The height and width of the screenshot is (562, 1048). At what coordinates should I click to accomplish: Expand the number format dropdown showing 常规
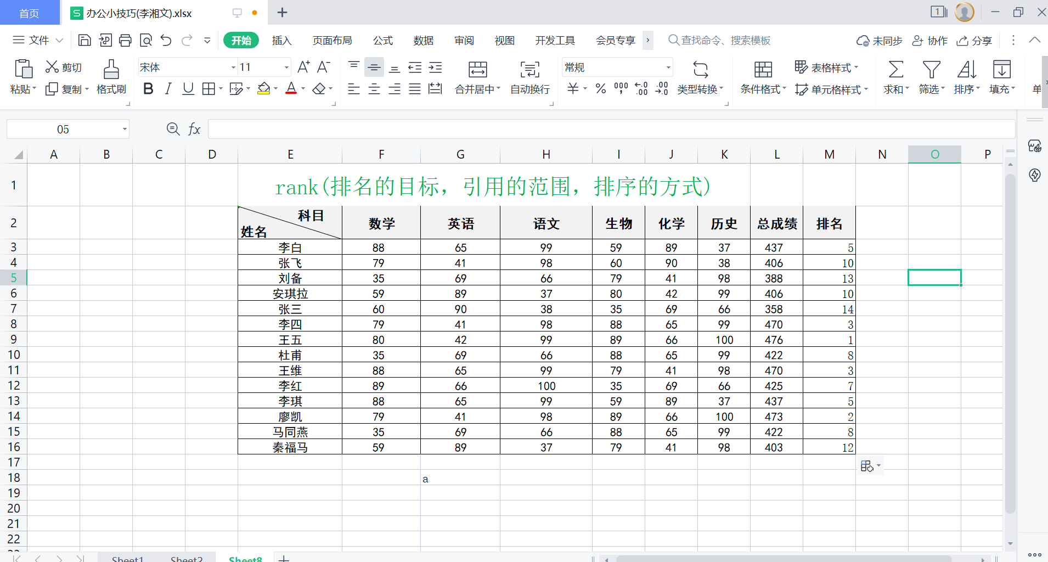(x=668, y=68)
